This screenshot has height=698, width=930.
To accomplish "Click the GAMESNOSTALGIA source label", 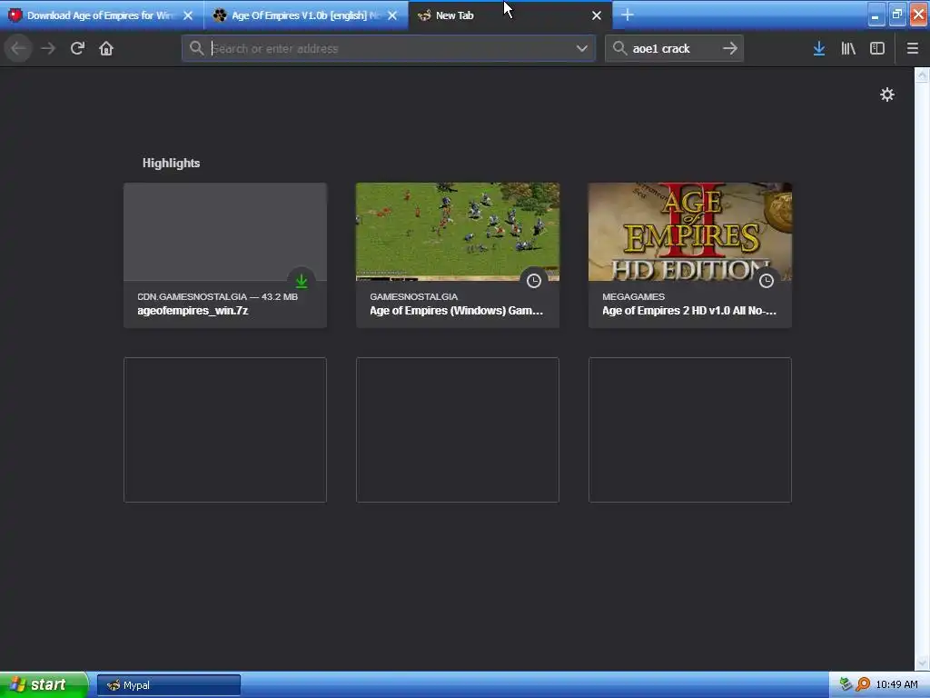I will pos(413,296).
